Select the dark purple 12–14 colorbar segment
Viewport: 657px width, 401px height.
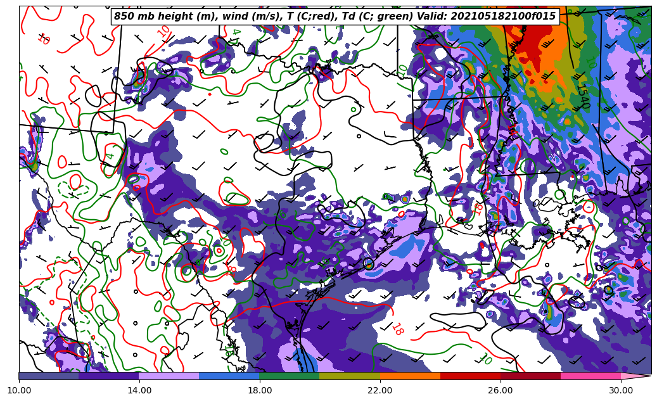coord(109,376)
